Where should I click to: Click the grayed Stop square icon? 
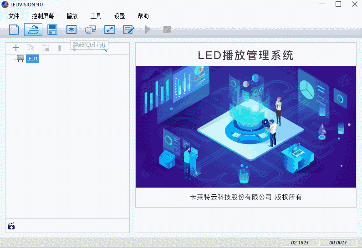coord(167,30)
